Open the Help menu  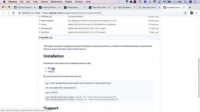[x=88, y=2]
